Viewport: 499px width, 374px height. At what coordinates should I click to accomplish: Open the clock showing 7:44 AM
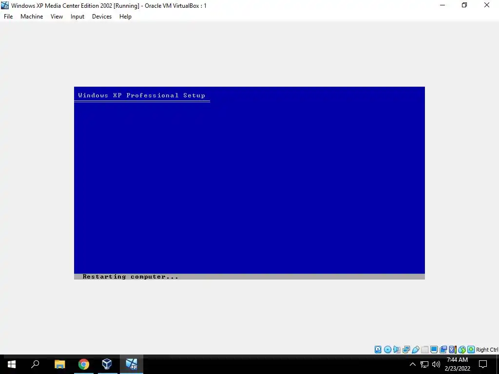[457, 364]
